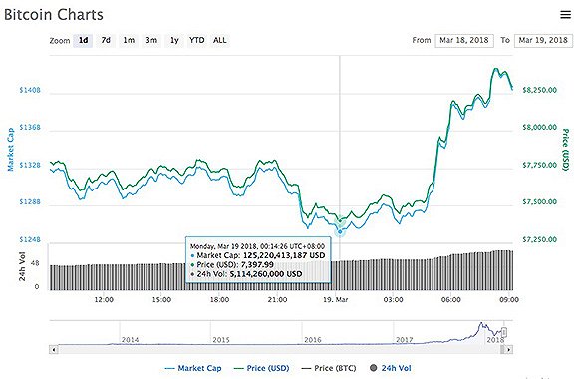
Task: Click the $7,750.00 price axis label
Action: (x=539, y=165)
